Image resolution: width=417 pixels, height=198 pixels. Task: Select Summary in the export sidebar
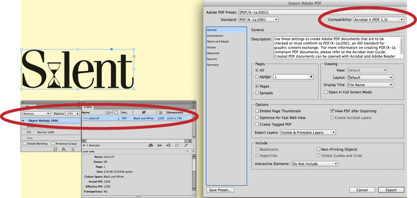[227, 65]
